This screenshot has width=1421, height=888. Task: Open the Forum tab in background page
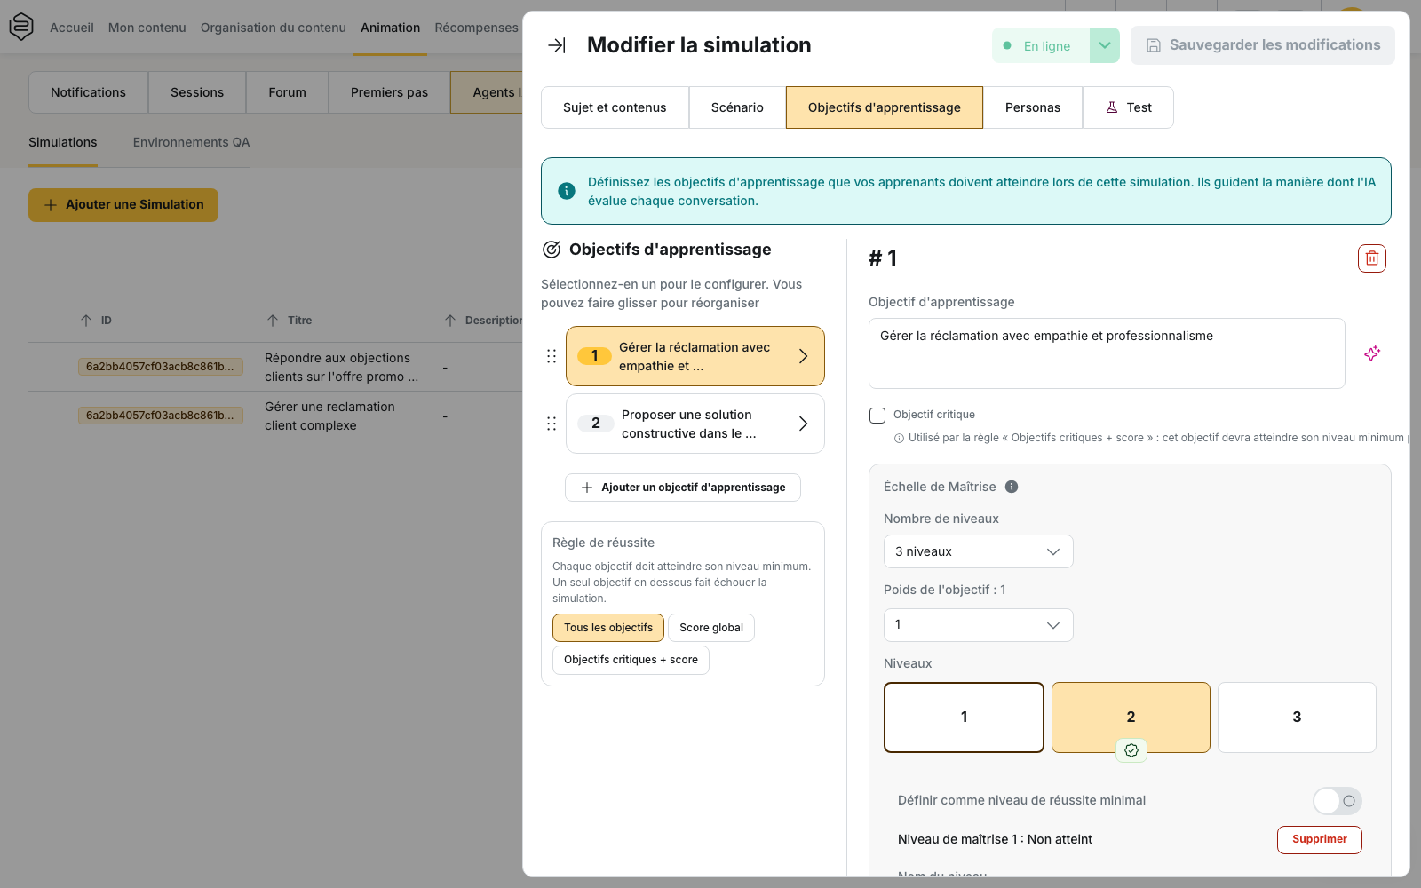[x=288, y=92]
